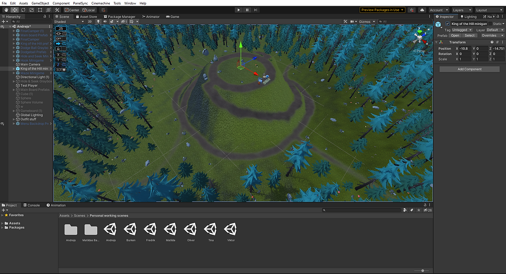Toggle scene visibility eye for Andrejs scene

pyautogui.click(x=2, y=26)
